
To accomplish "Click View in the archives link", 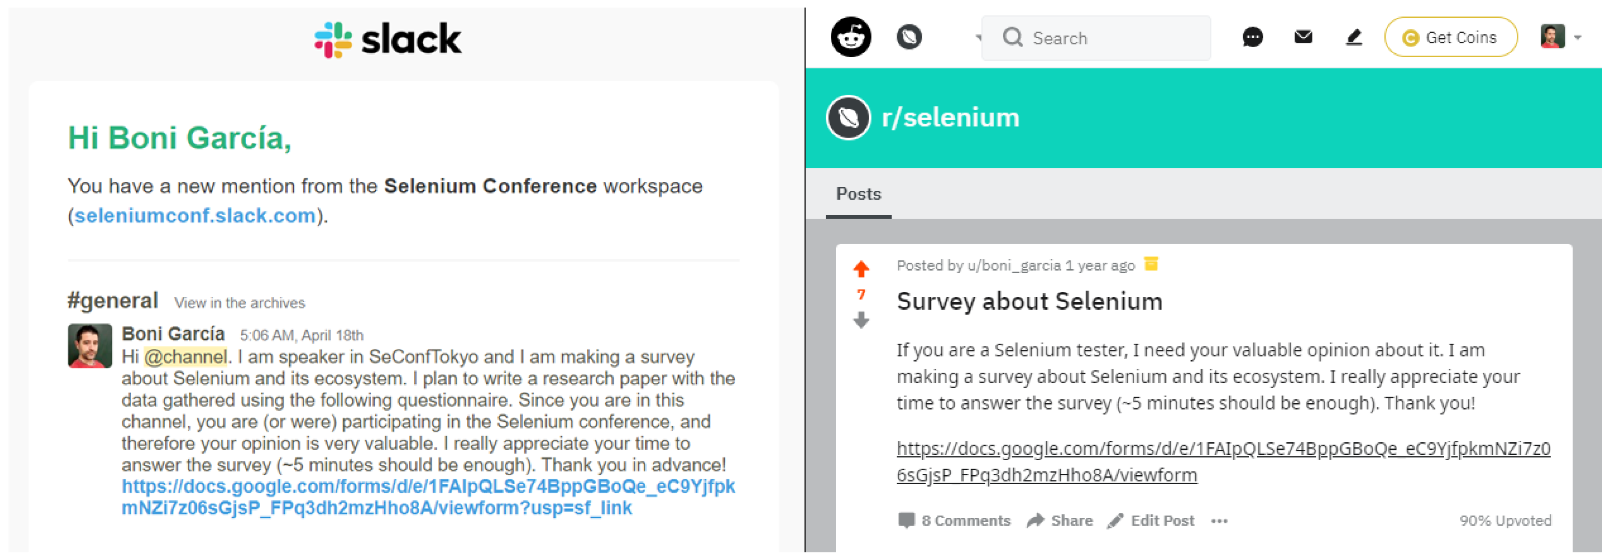I will point(240,303).
